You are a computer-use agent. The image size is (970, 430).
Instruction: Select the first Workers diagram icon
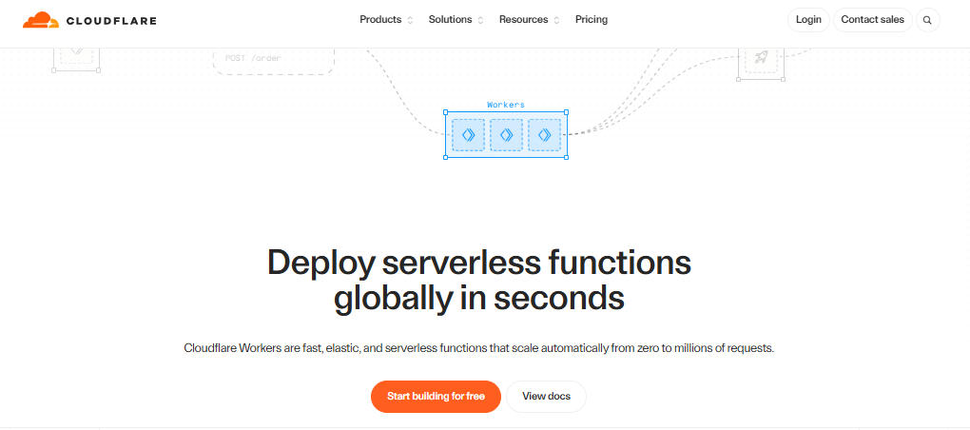point(468,135)
